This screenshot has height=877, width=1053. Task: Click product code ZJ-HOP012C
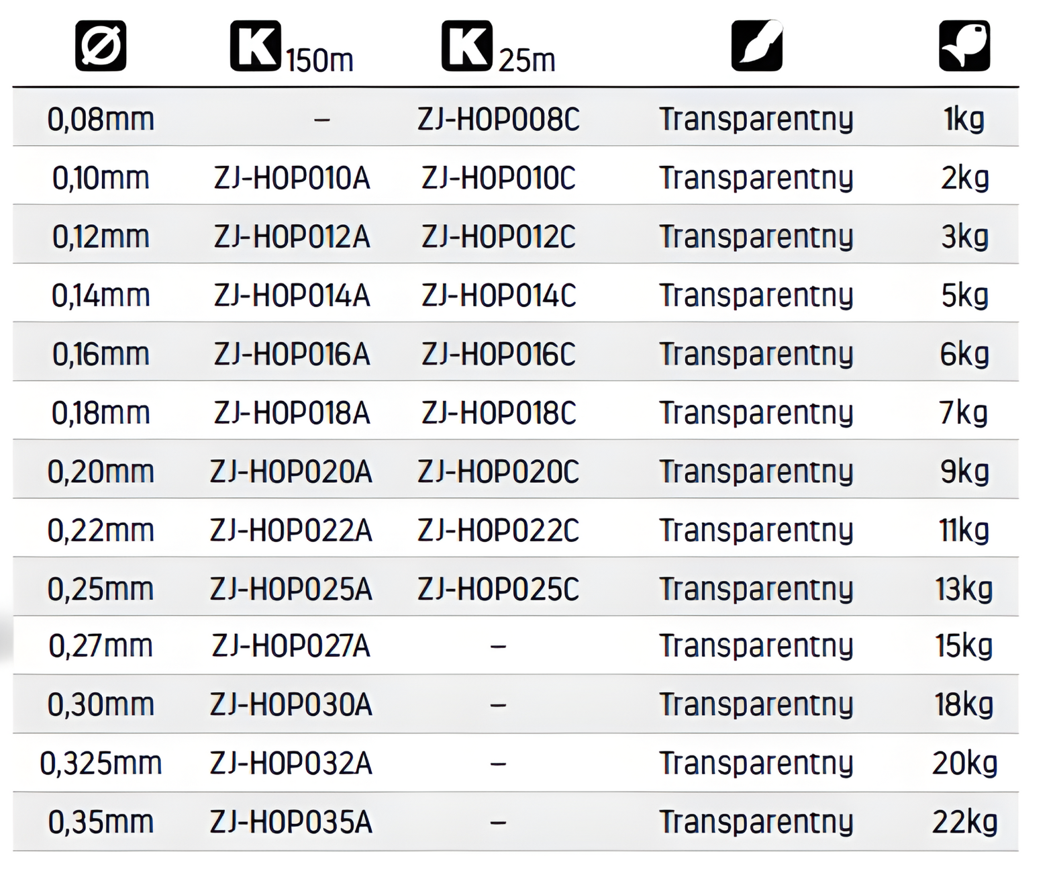coord(498,237)
